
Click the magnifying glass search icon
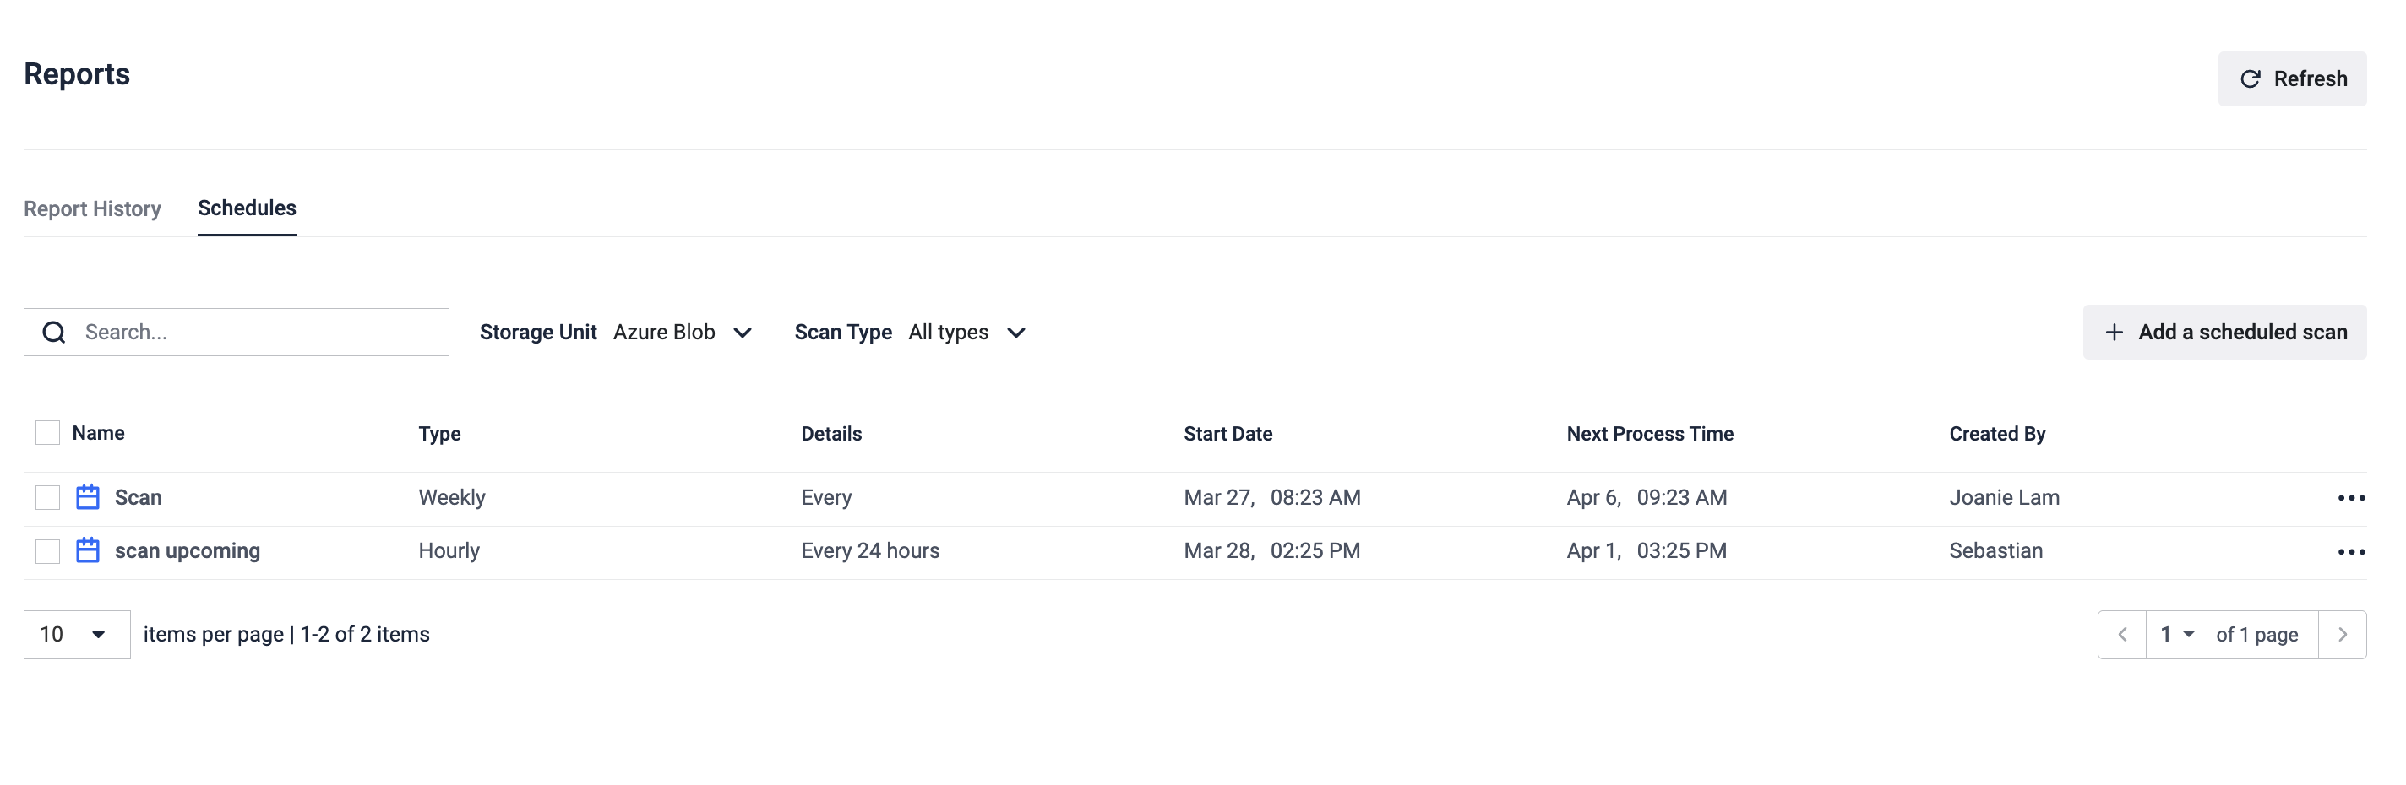point(54,333)
